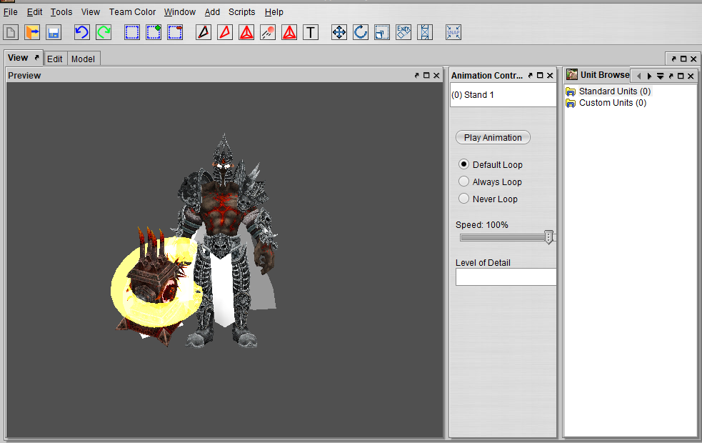This screenshot has width=702, height=443.
Task: Select the second filled red triangle tool
Action: 289,32
